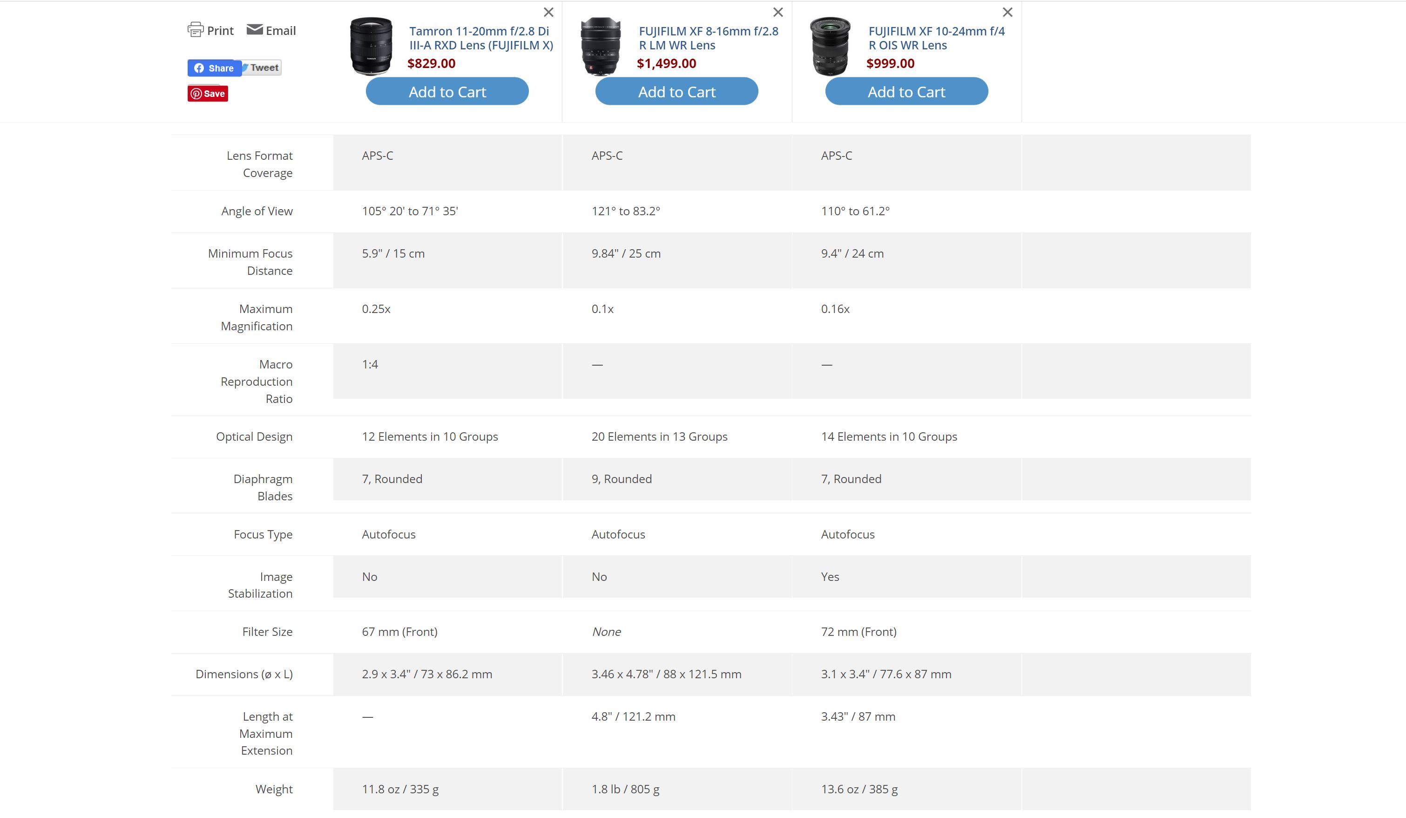Screen dimensions: 1406x818
Task: Click the Print text label
Action: [x=220, y=31]
